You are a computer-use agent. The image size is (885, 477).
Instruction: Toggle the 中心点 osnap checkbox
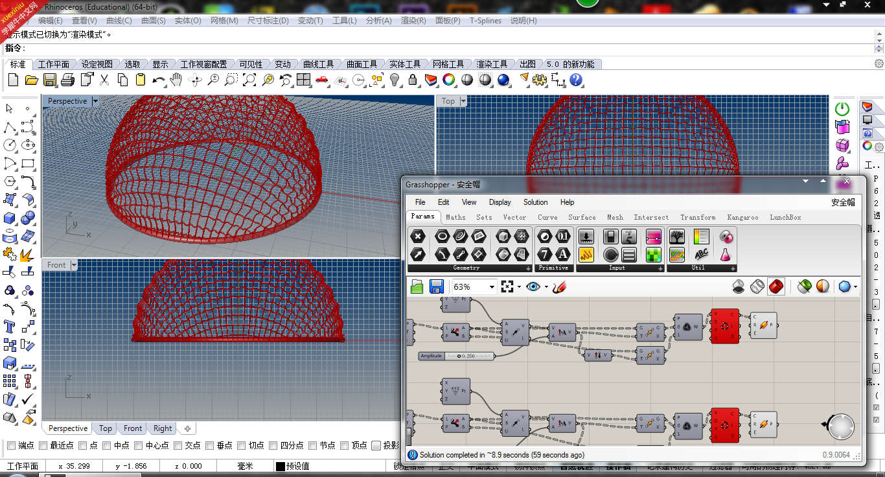[x=139, y=445]
